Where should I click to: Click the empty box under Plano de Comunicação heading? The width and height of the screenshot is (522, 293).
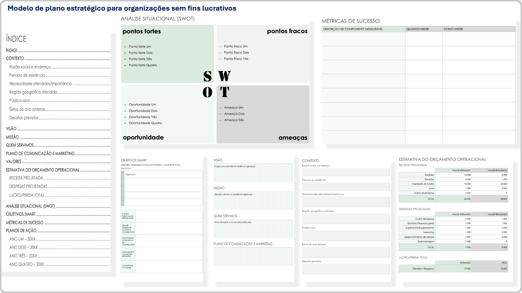coord(253,256)
